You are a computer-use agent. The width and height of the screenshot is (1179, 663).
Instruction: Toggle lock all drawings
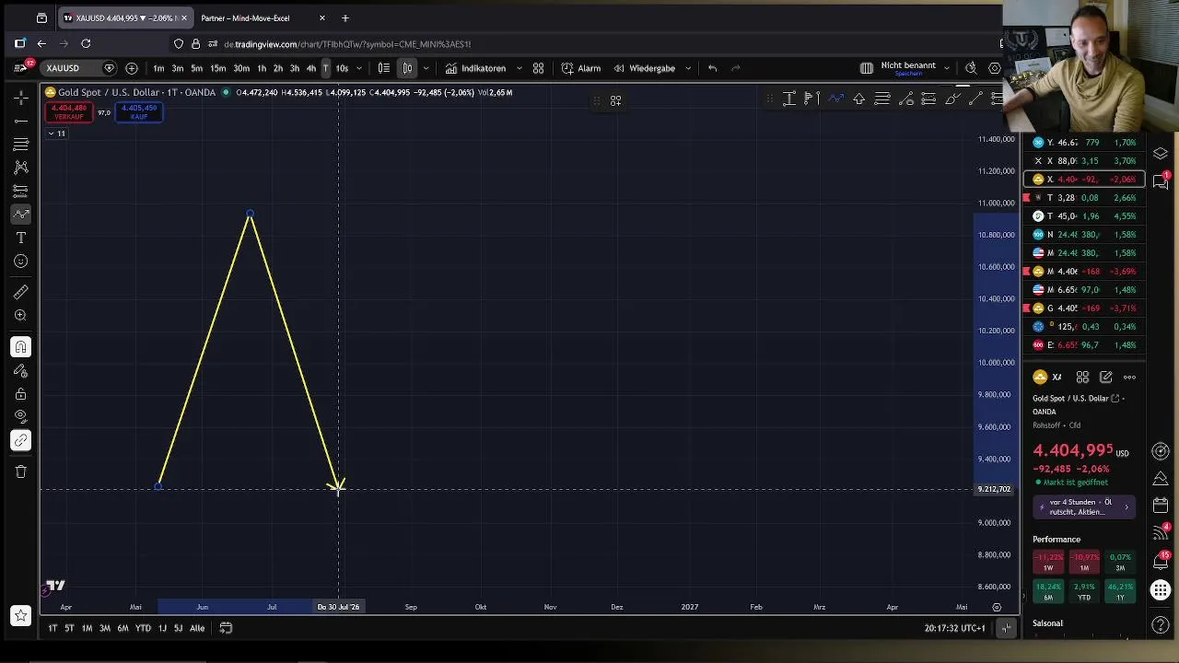20,394
